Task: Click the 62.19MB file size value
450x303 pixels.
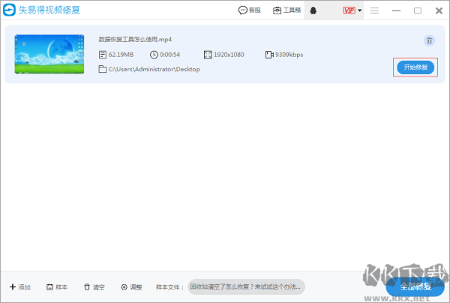Action: (121, 55)
